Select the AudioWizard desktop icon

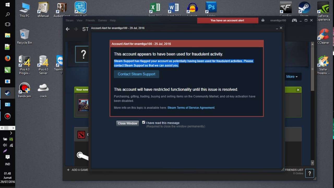62,10
